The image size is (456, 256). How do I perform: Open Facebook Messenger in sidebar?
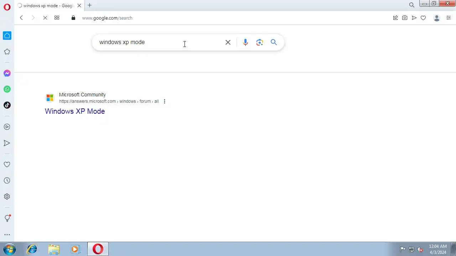(x=7, y=73)
